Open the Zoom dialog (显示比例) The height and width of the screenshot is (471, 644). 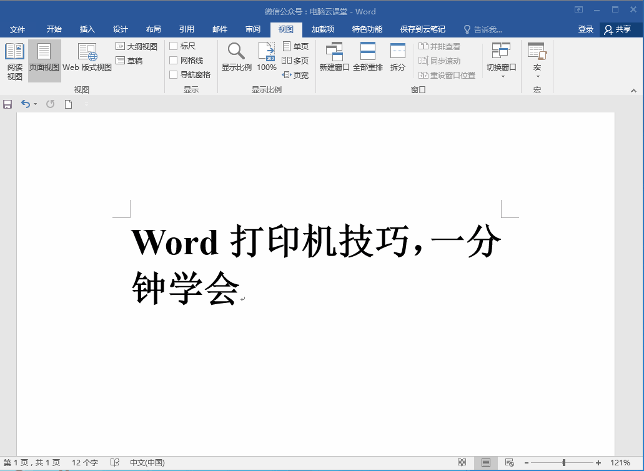coord(237,57)
